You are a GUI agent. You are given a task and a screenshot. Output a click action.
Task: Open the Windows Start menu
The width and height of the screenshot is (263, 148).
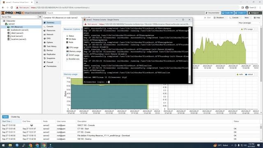3,145
